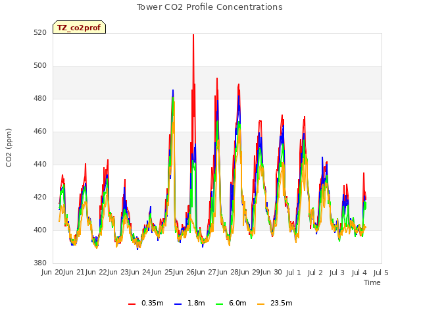Image resolution: width=421 pixels, height=316 pixels.
Task: Click the 440 y-axis tick label
Action: pos(40,164)
